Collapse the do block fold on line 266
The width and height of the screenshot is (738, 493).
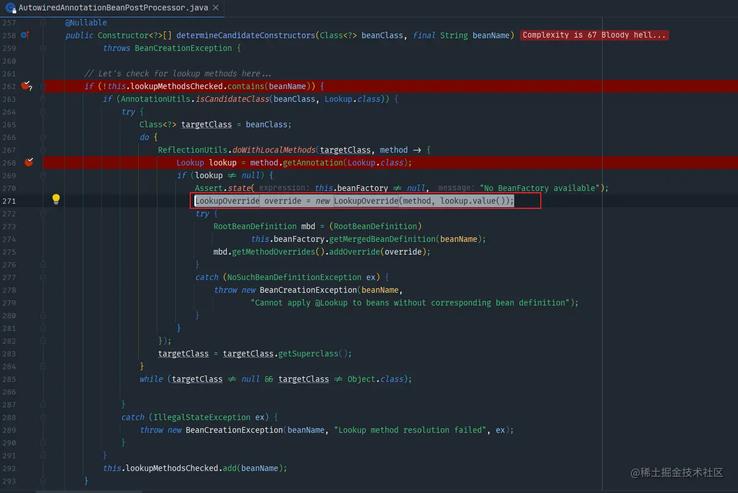coord(43,137)
